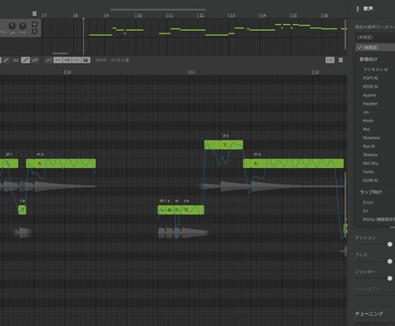Click measure 16 on arrangement ruler
Screen dimensions: 395x326
(325, 15)
